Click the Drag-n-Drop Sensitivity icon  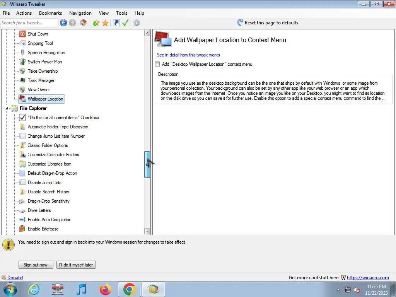pos(22,201)
